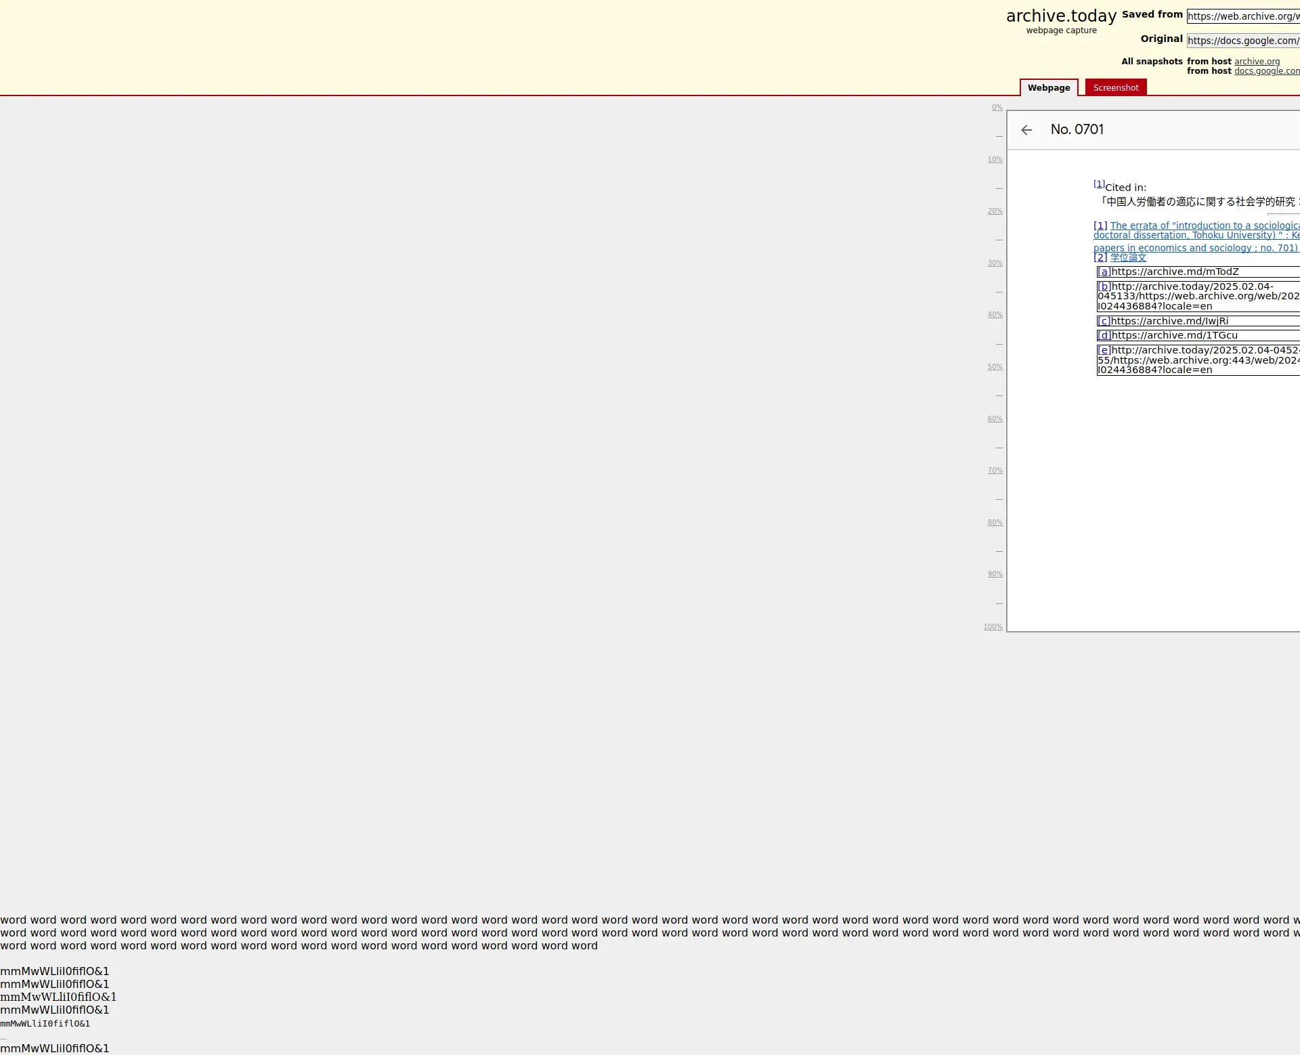Jump to the 10% scroll marker
The image size is (1300, 1055).
tap(995, 160)
